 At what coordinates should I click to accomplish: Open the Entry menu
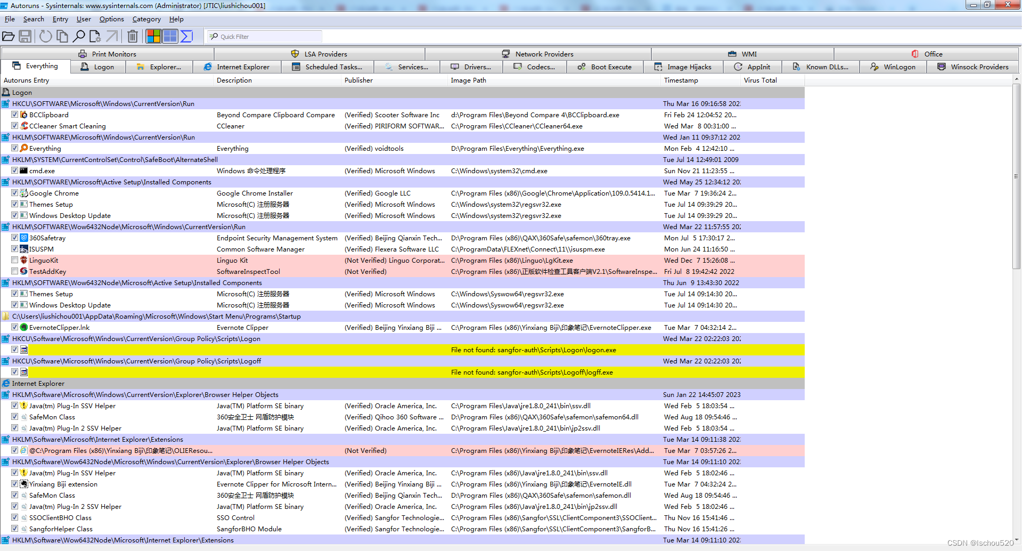point(60,19)
